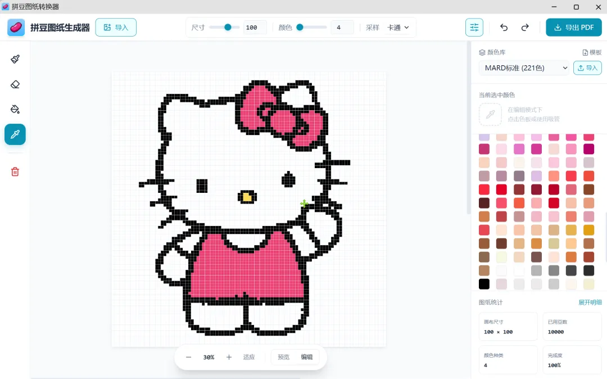Zoom in with the plus button
607x379 pixels.
tap(229, 357)
